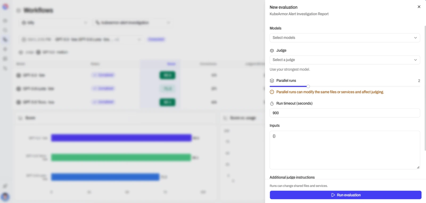The image size is (426, 203).
Task: Click the "Additional judge instructions" label
Action: [292, 177]
